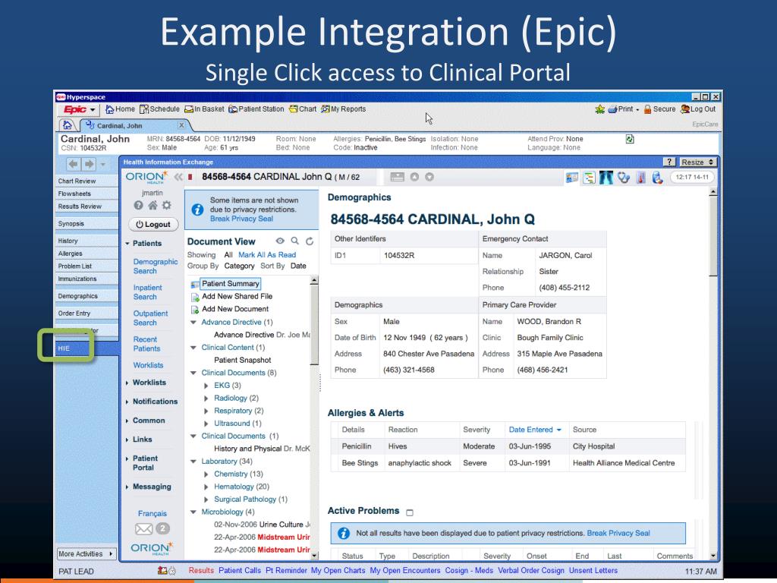This screenshot has height=583, width=777.
Task: Click Break Privacy Seal in info banner
Action: click(x=241, y=219)
